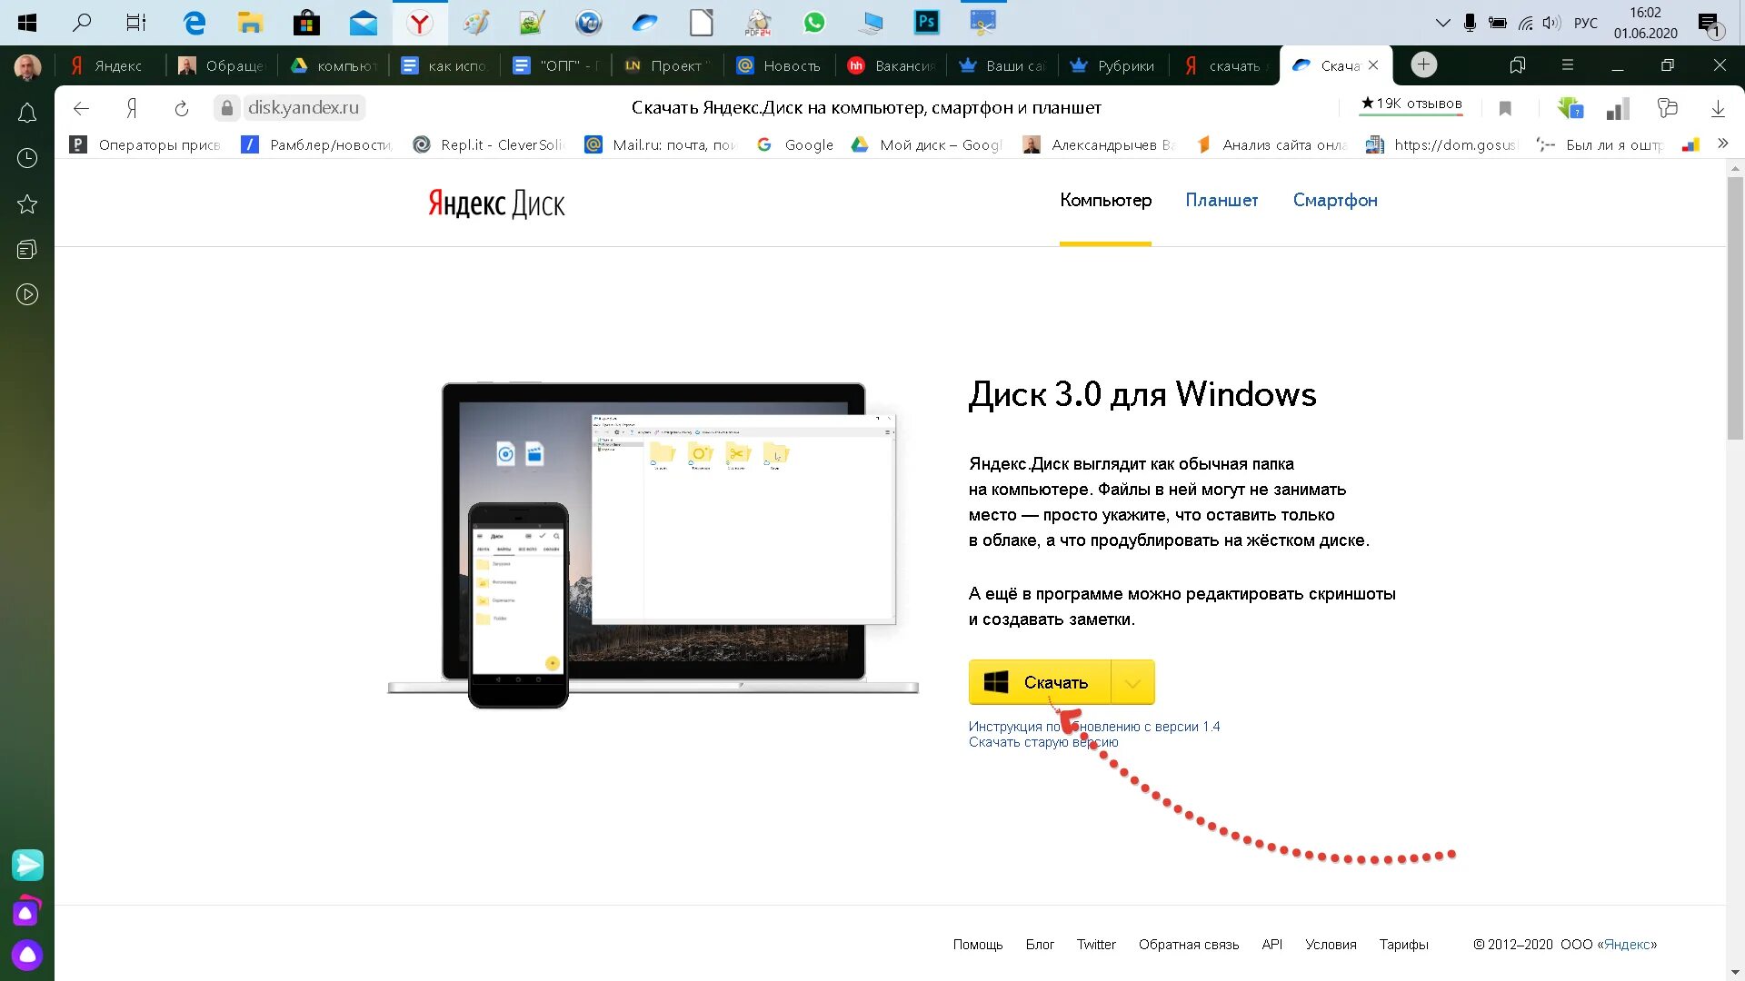Open Yandex Browser taskbar icon

tap(420, 23)
